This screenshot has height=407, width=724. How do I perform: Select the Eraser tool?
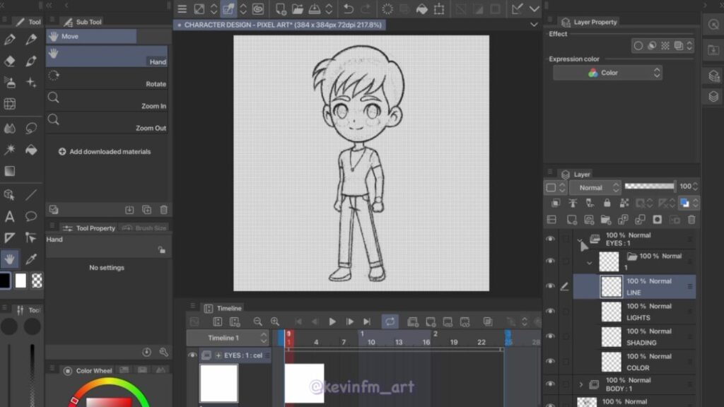click(x=10, y=61)
